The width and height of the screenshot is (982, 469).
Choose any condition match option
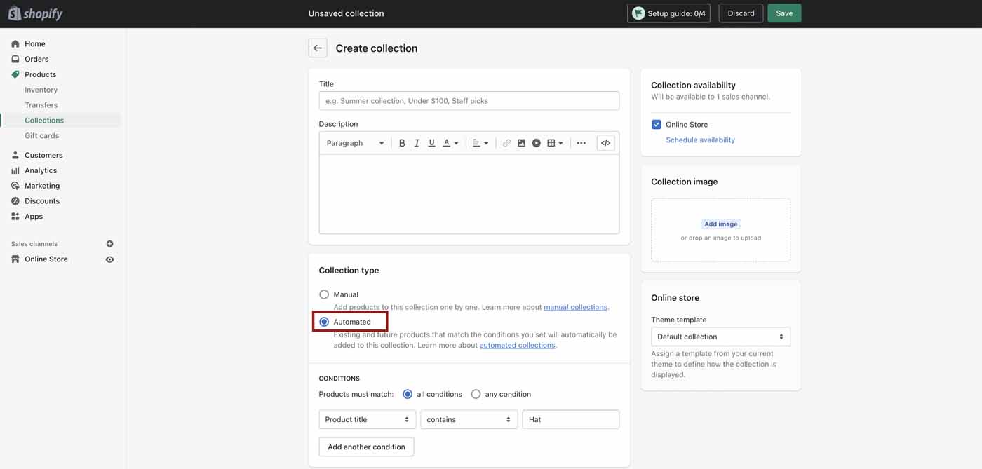coord(476,394)
